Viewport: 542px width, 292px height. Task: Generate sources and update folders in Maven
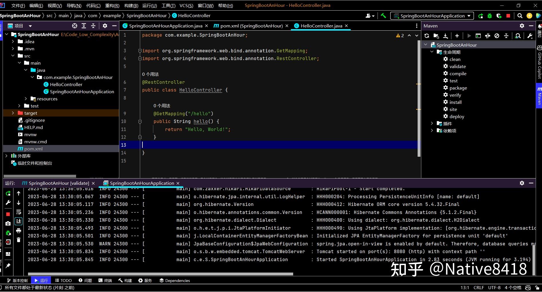point(436,36)
